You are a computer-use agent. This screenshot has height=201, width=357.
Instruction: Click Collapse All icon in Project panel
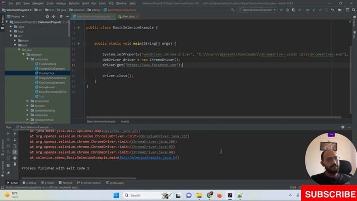pos(54,16)
